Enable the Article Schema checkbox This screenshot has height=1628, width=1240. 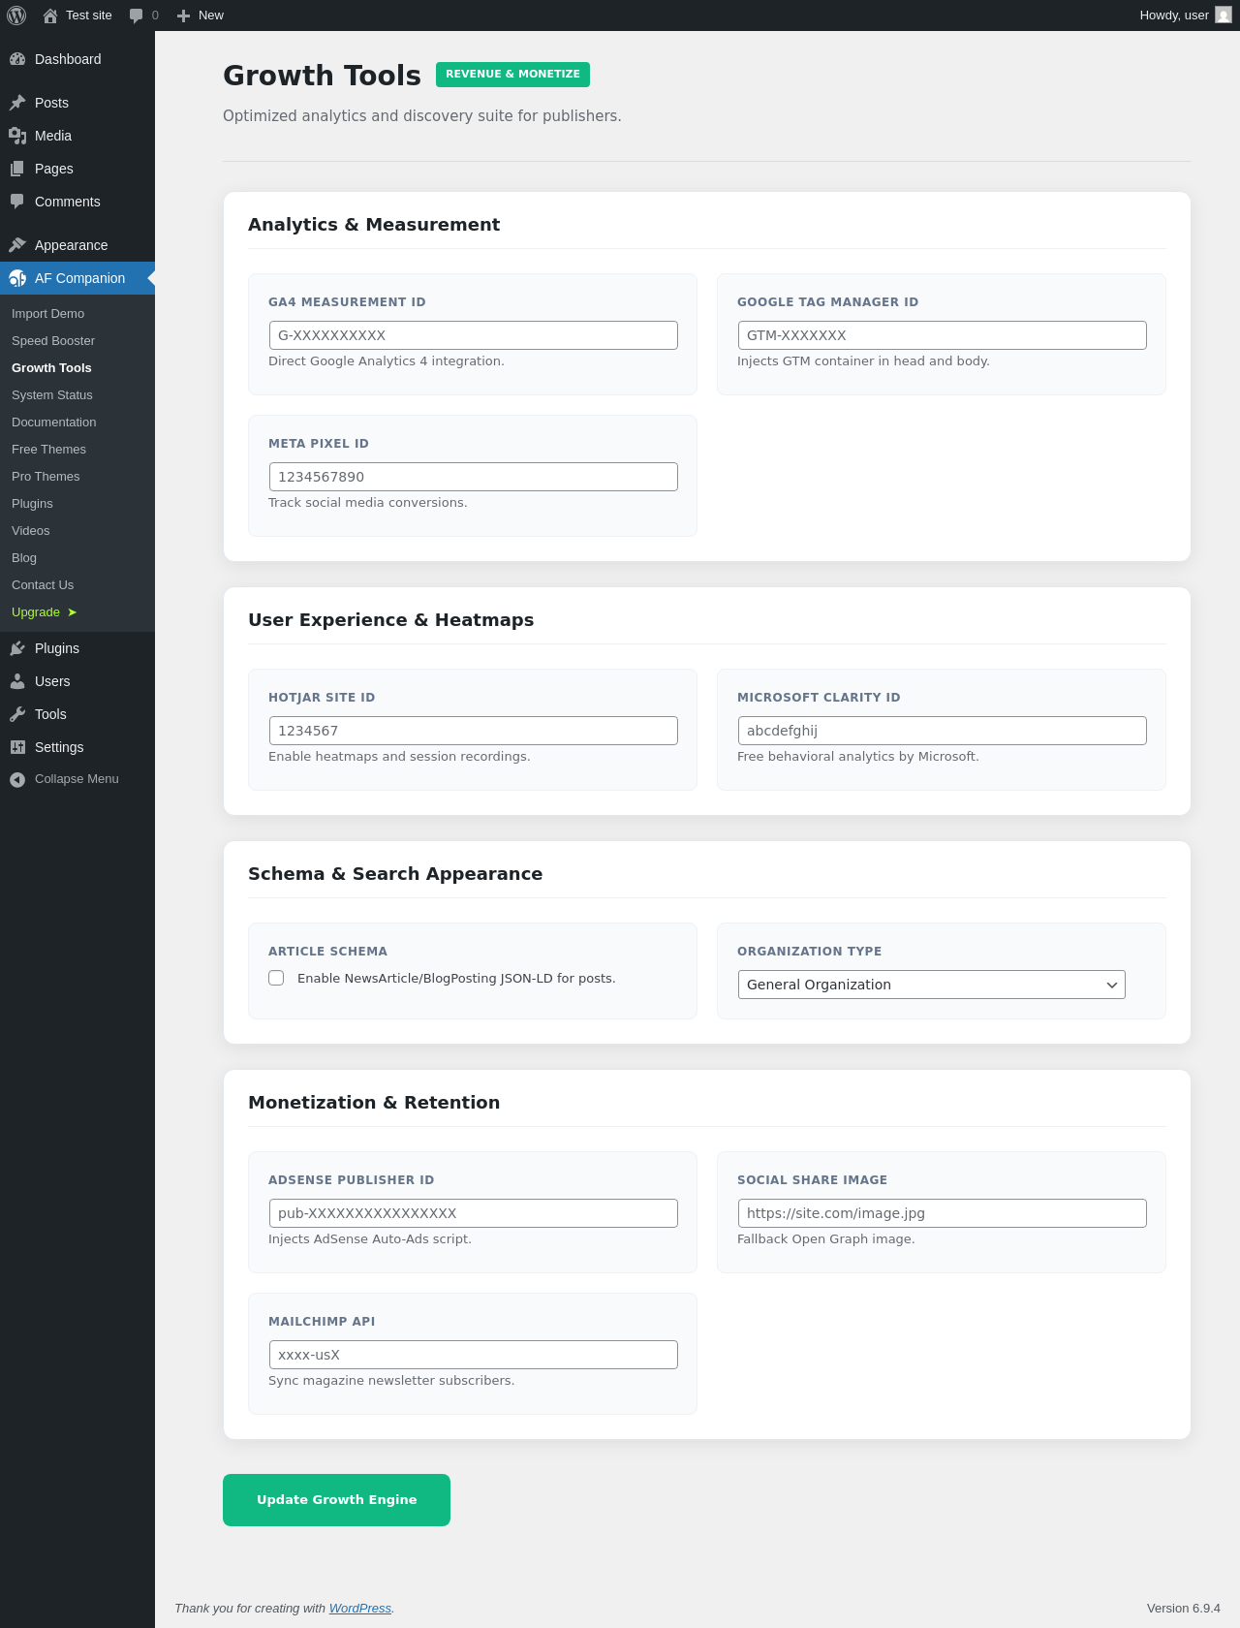pos(276,978)
